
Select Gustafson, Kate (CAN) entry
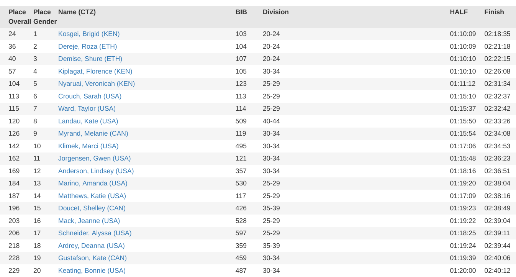(x=92, y=258)
